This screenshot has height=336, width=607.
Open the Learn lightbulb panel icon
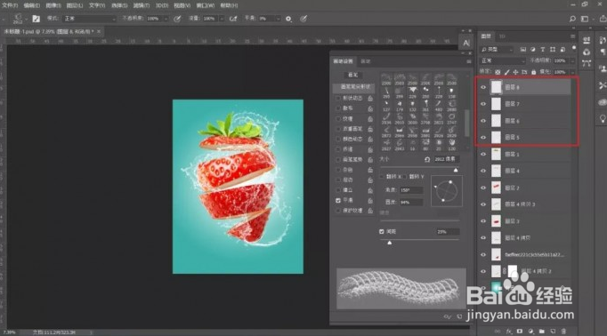(x=603, y=119)
